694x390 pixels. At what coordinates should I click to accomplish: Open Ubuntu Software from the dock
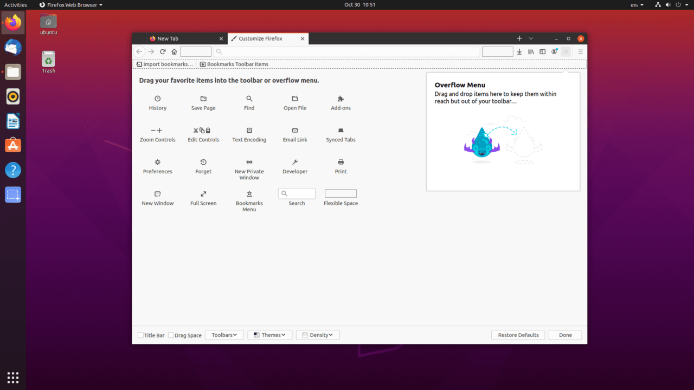click(13, 145)
